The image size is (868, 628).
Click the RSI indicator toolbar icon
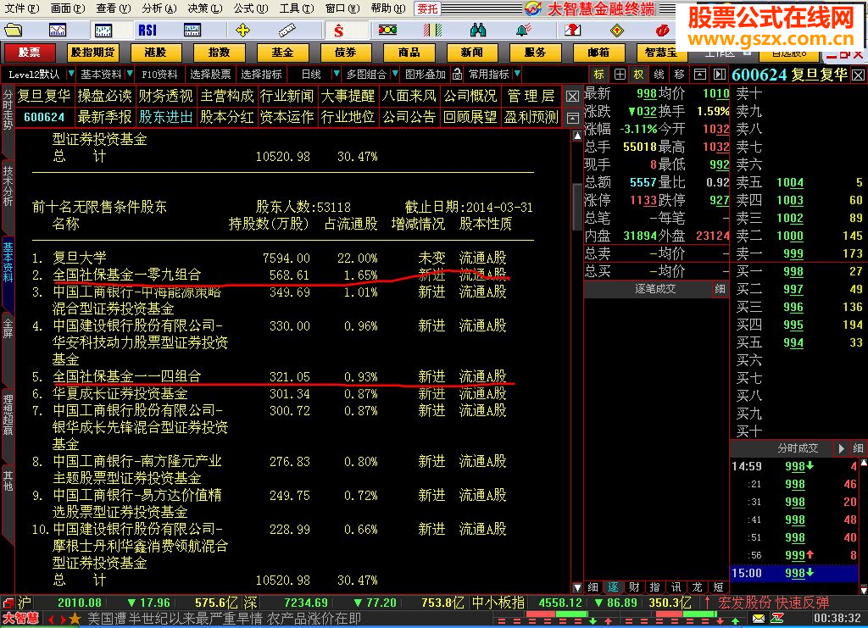147,30
